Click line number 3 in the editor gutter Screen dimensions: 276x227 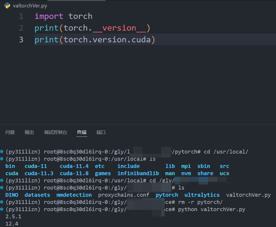point(21,39)
